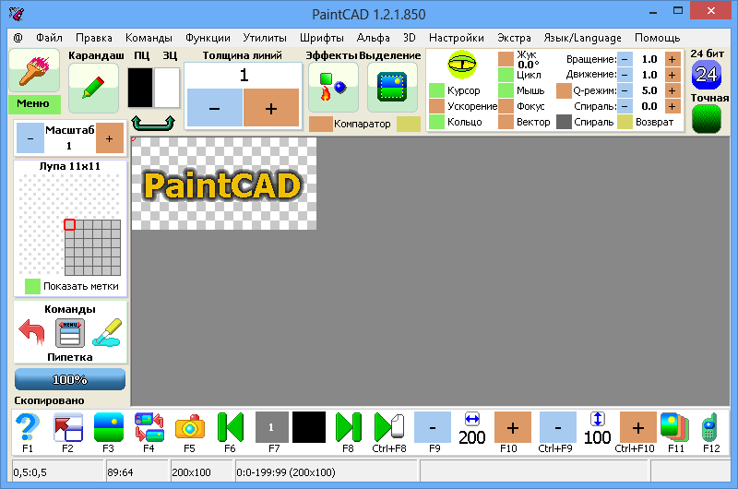The height and width of the screenshot is (489, 738).
Task: Toggle the Фокус option
Action: point(506,106)
